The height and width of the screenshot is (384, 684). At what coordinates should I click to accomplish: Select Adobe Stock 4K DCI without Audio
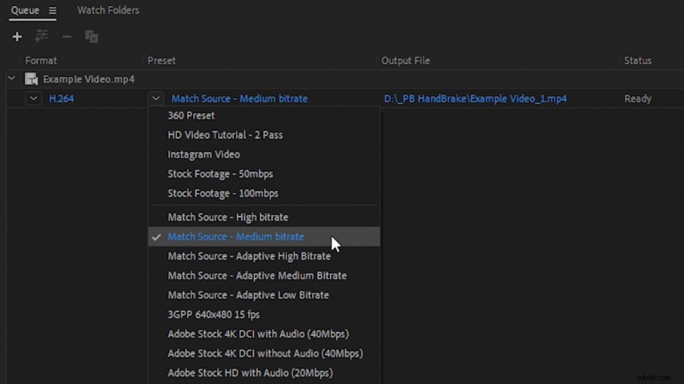[264, 353]
